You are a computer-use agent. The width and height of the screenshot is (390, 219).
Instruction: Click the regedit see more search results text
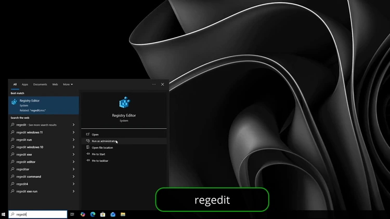coord(36,125)
